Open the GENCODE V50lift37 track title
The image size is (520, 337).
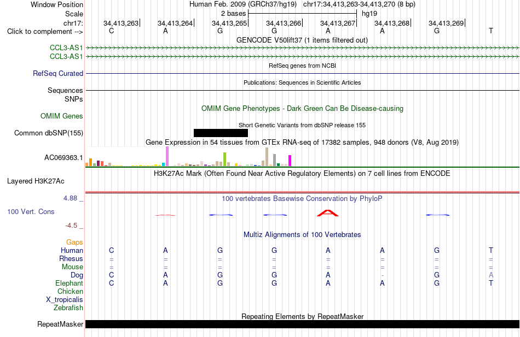(302, 40)
